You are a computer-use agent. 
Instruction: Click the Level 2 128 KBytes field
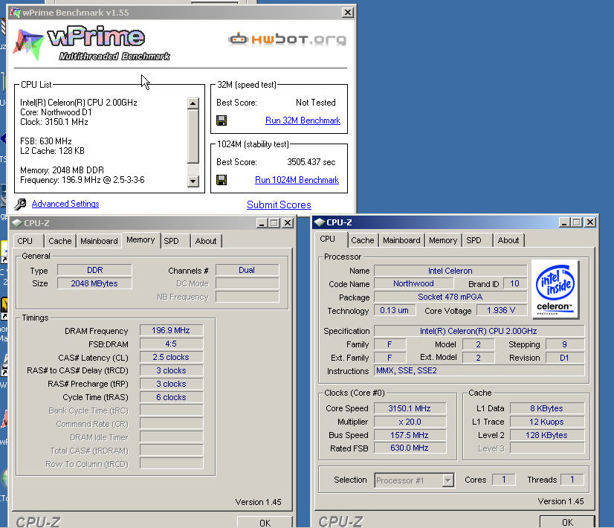(546, 435)
